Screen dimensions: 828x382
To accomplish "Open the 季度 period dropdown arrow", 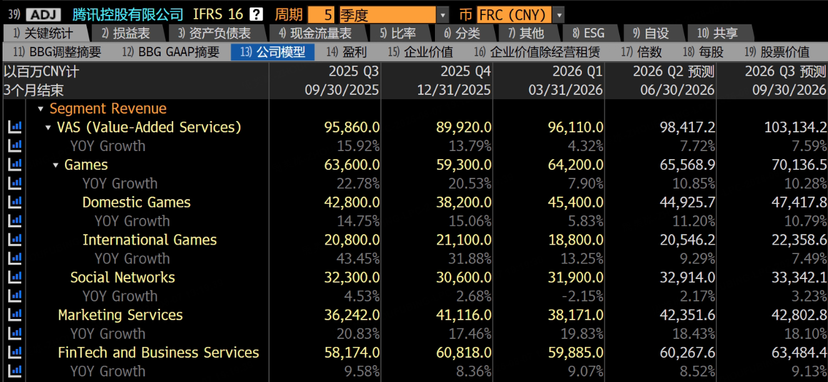I will (x=442, y=14).
